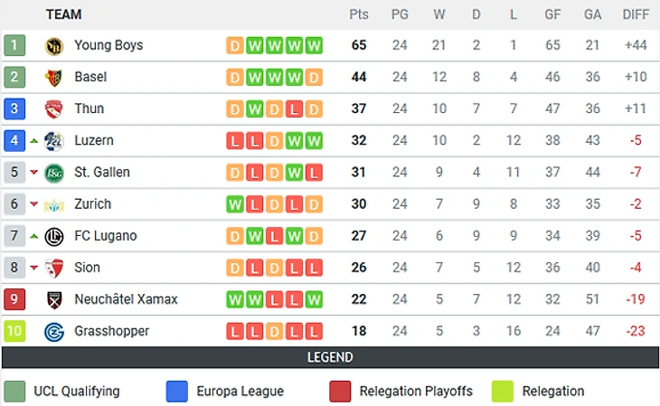
Task: Click the green UCL Qualifying legend swatch
Action: click(14, 392)
